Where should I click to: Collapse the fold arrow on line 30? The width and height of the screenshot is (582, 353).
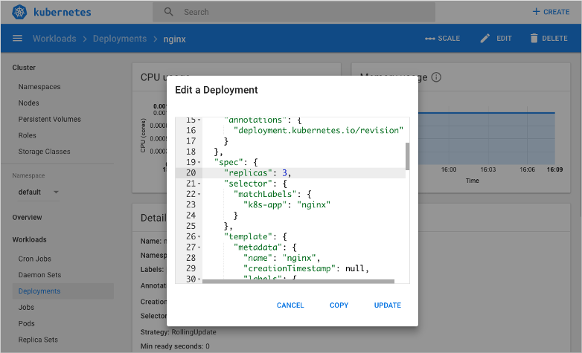199,279
